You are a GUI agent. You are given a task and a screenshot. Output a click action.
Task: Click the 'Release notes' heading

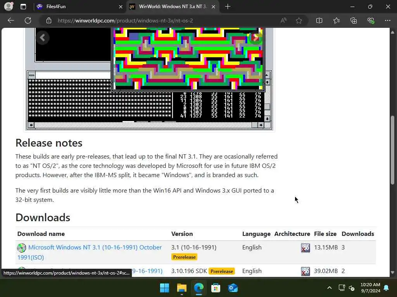click(49, 143)
